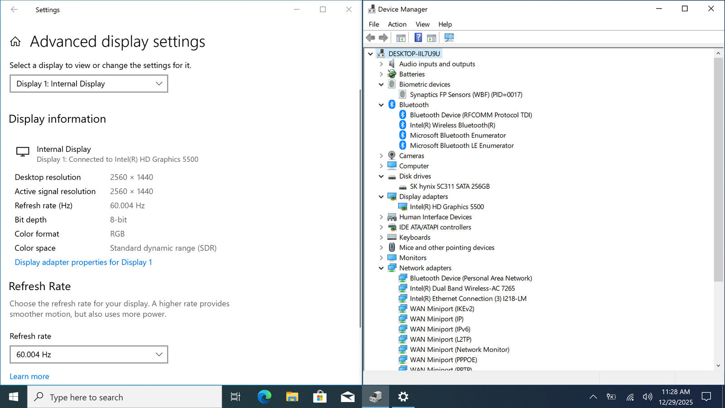Open the 60.004 Hz refresh rate dropdown
Screen dimensions: 725x408
click(89, 355)
